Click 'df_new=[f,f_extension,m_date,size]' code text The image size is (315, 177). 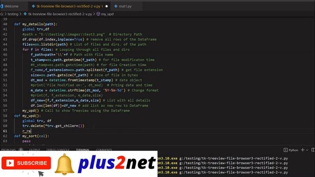(x=65, y=100)
